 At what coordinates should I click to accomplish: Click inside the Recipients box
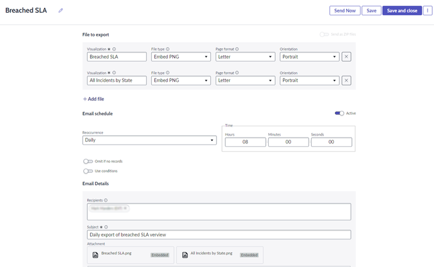point(219,211)
